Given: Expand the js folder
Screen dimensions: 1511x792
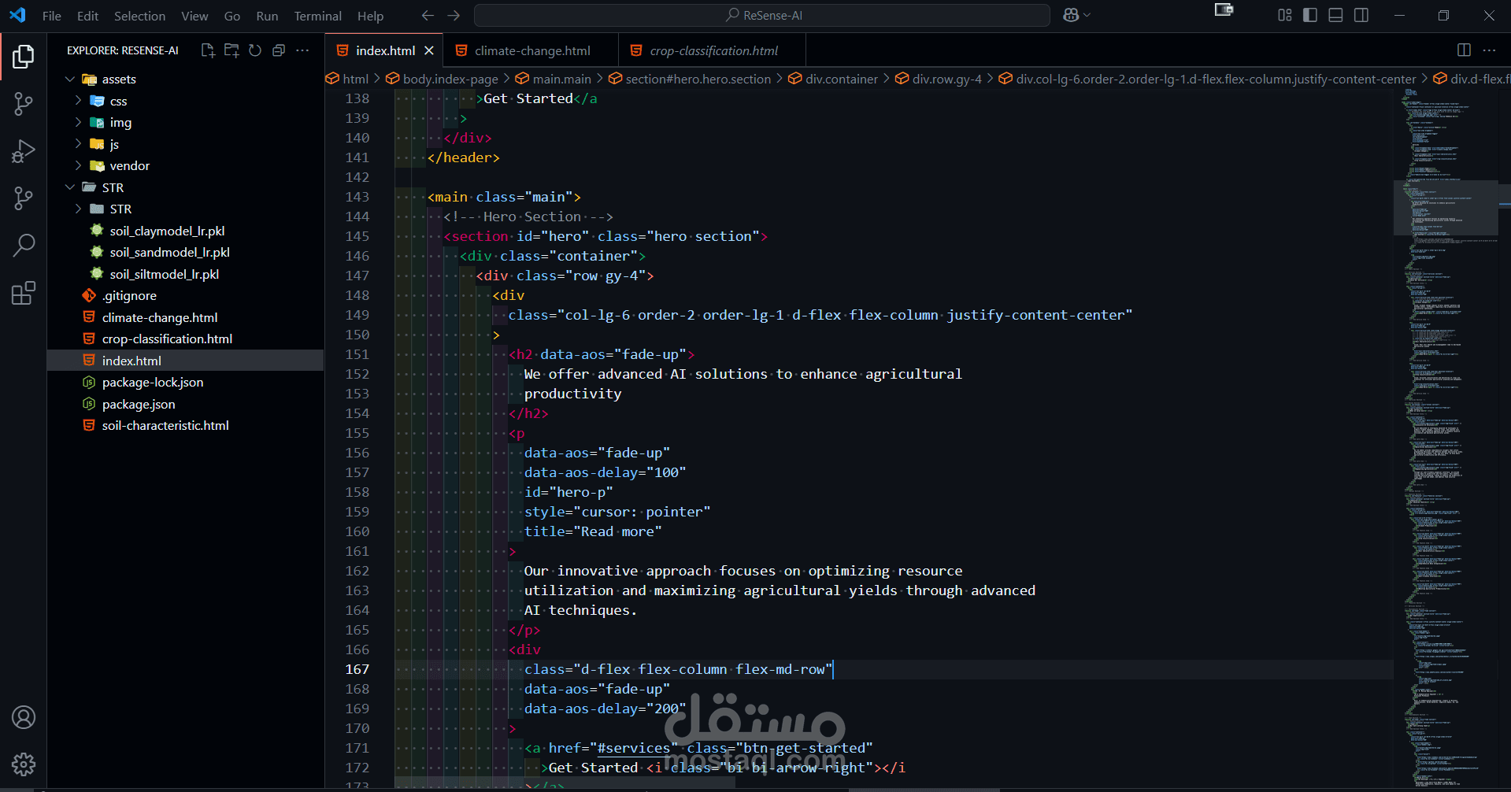Looking at the screenshot, I should [x=78, y=144].
